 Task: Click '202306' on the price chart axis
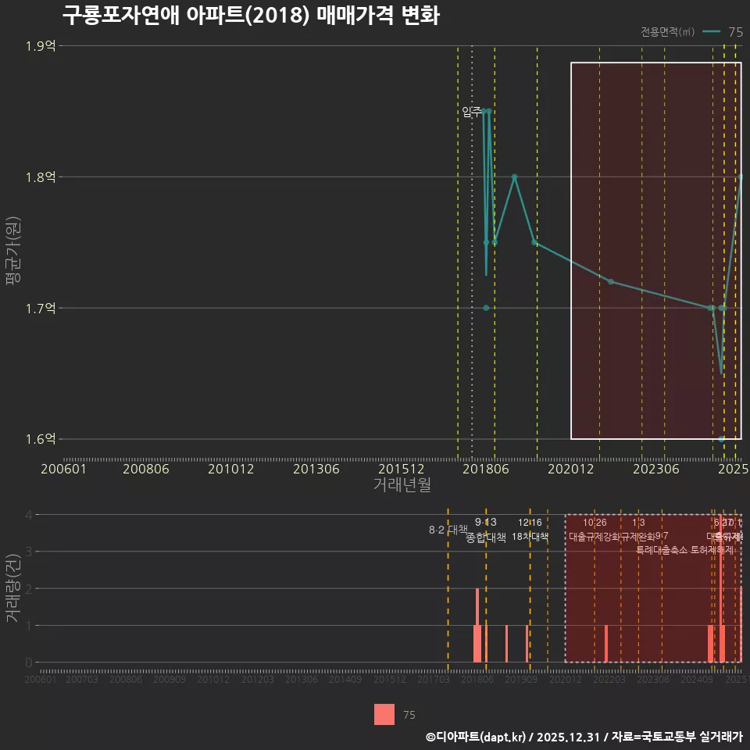coord(655,469)
